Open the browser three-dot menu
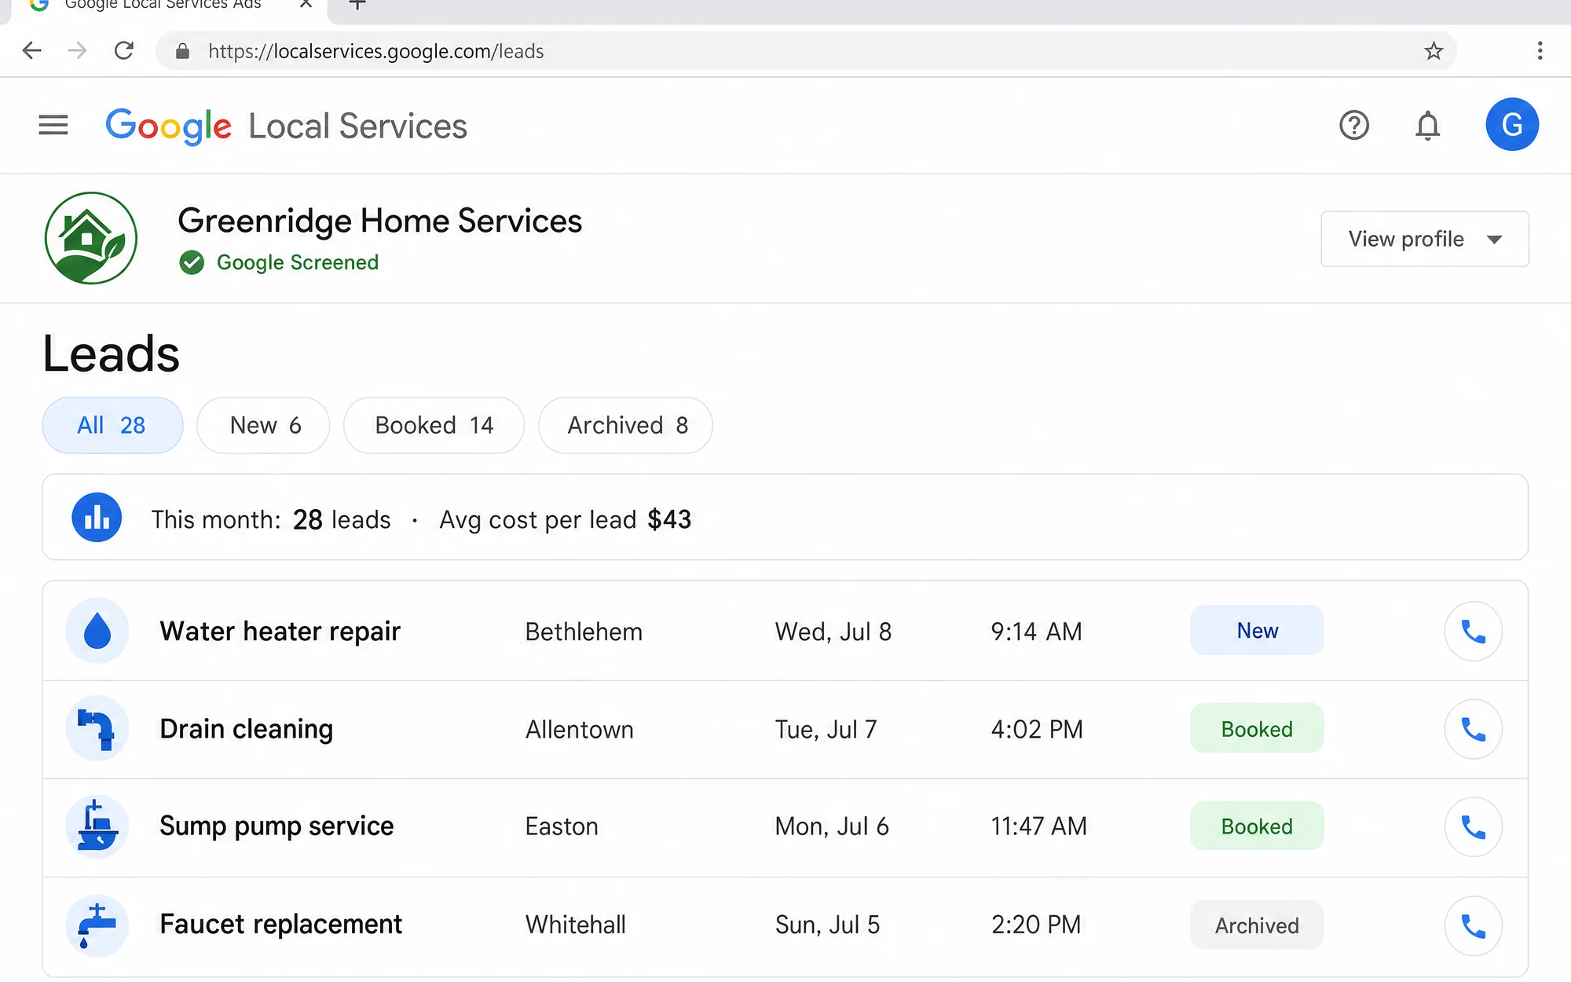The height and width of the screenshot is (982, 1571). point(1540,51)
